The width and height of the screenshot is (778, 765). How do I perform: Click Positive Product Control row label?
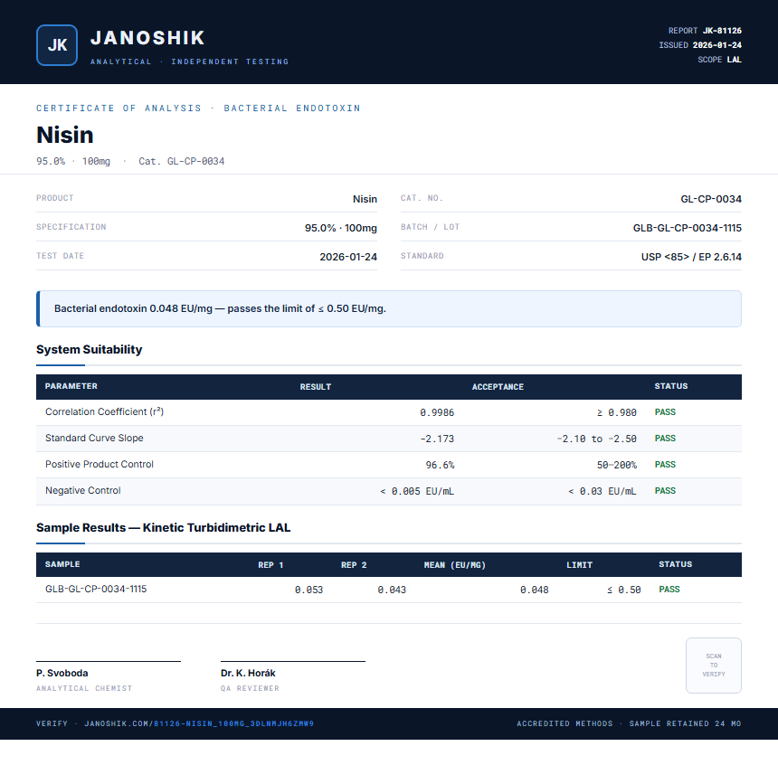[100, 465]
